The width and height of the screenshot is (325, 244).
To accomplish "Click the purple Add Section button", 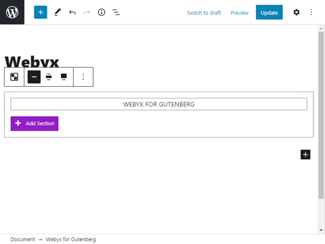I will [35, 123].
